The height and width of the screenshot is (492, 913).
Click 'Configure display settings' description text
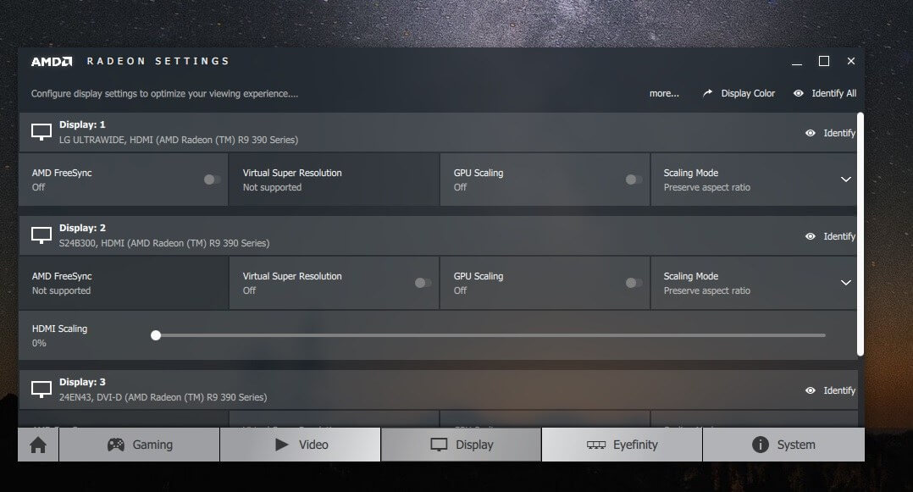(164, 93)
